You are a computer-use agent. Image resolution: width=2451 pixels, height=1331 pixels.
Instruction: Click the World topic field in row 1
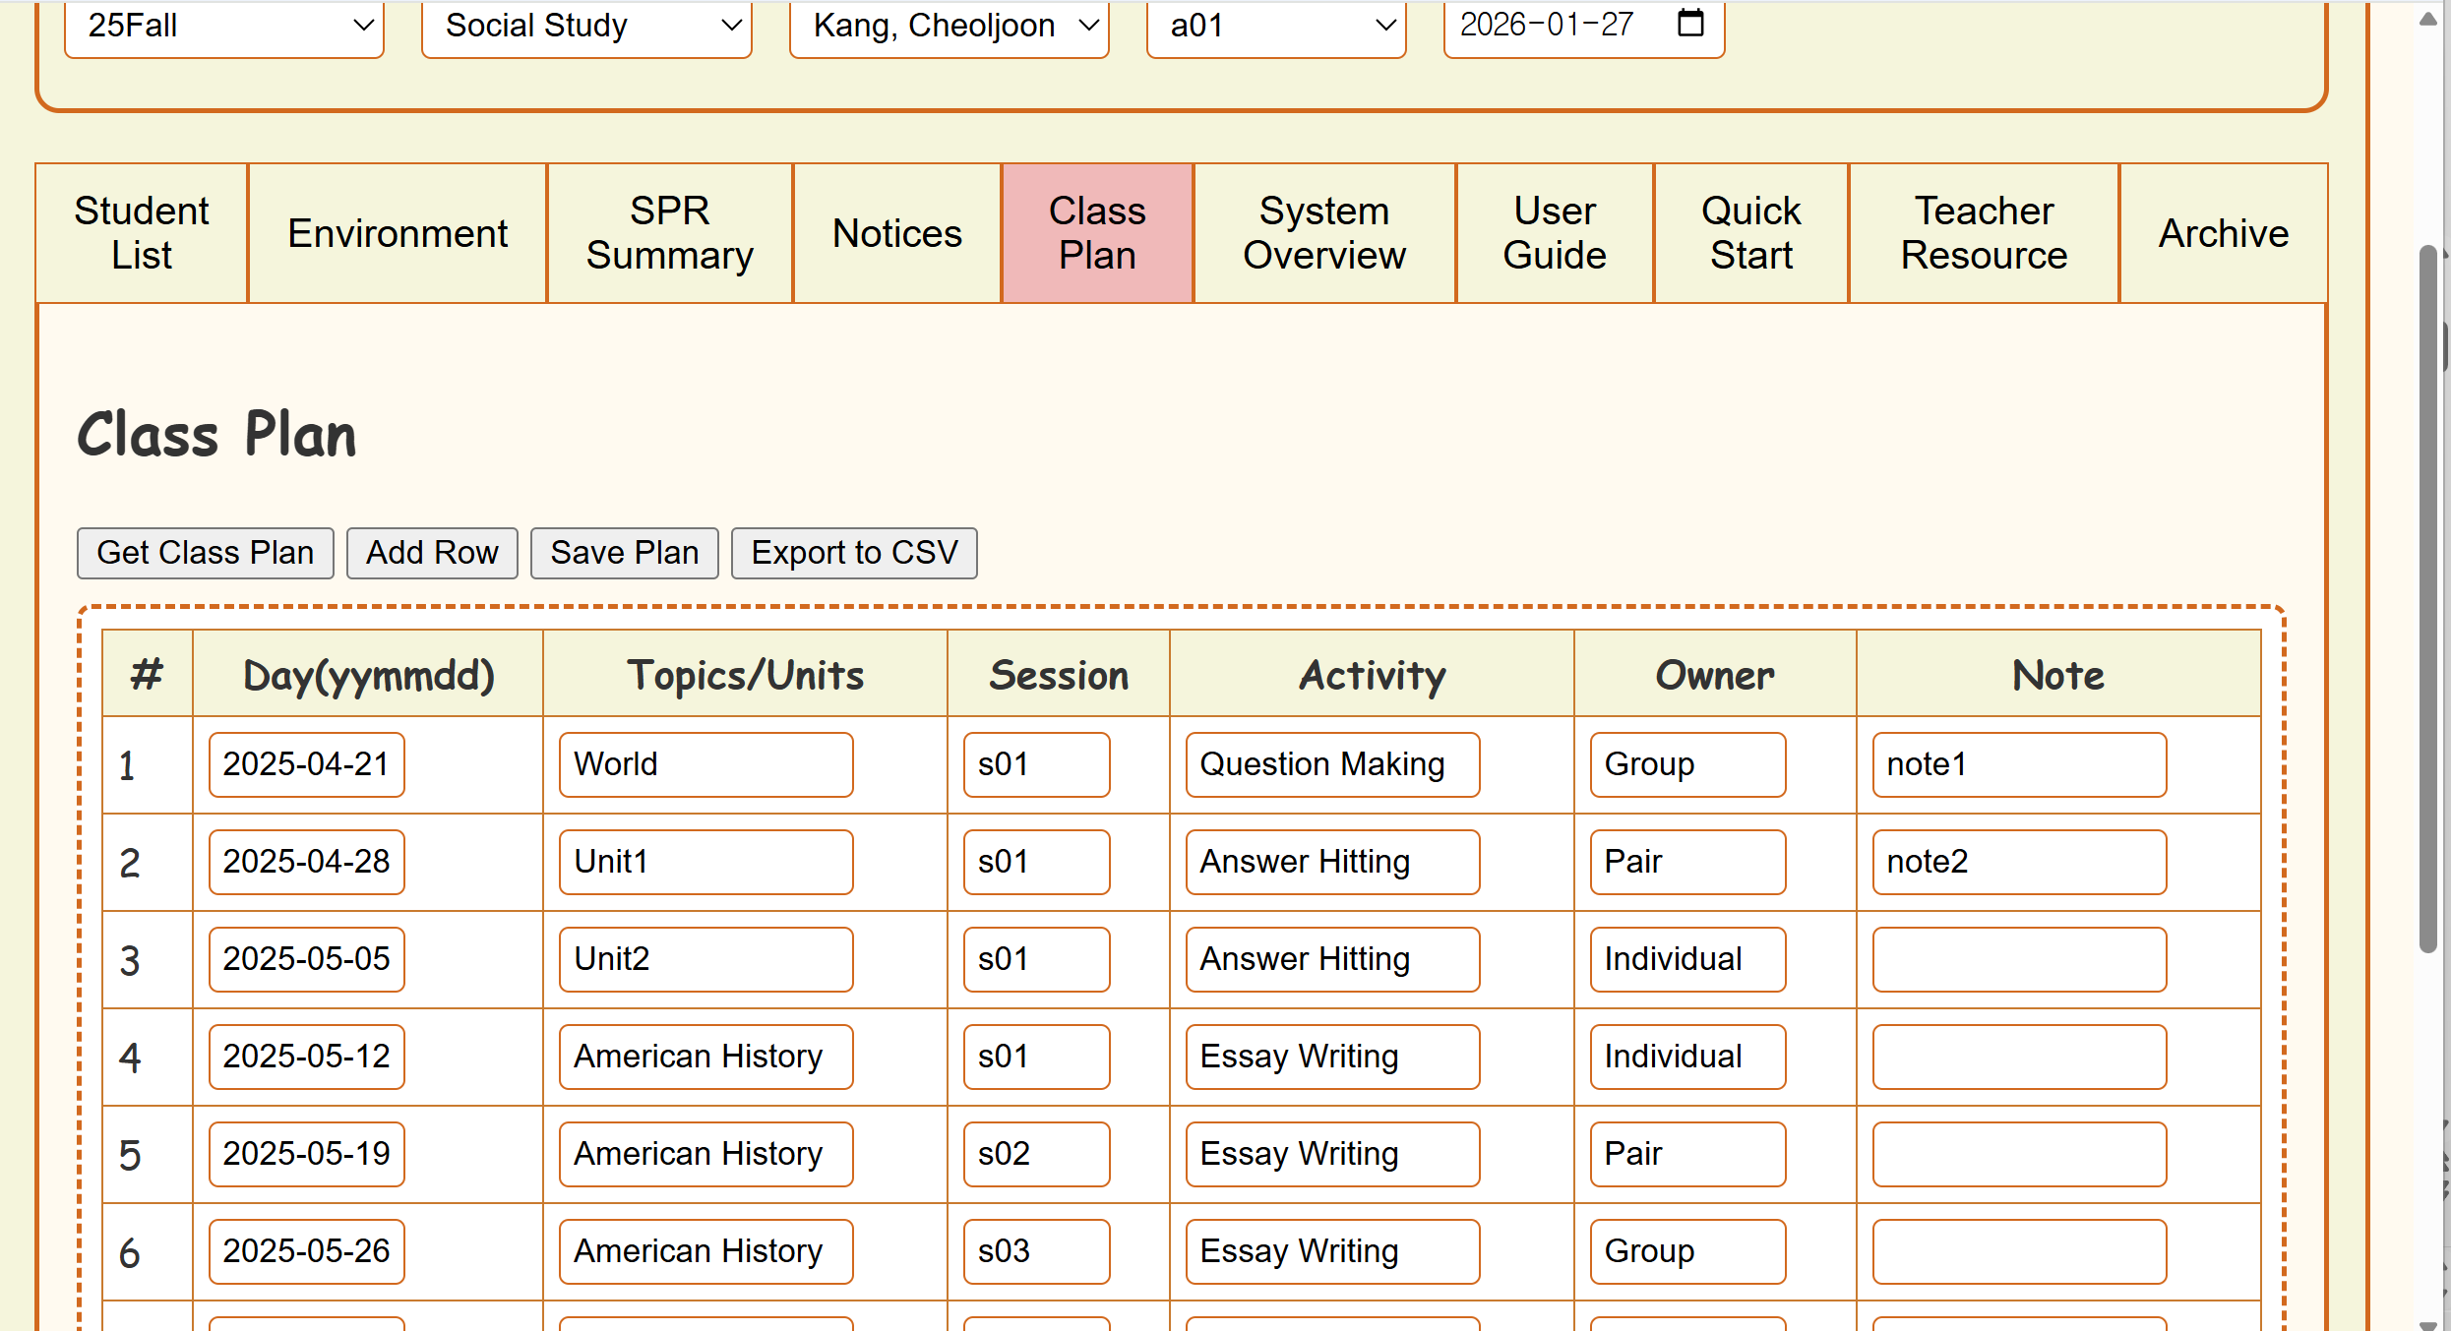coord(705,764)
